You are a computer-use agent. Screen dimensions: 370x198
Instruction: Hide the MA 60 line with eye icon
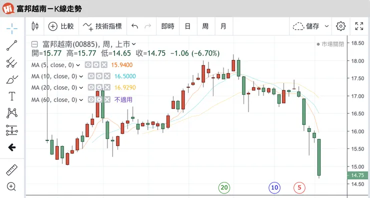(x=91, y=99)
